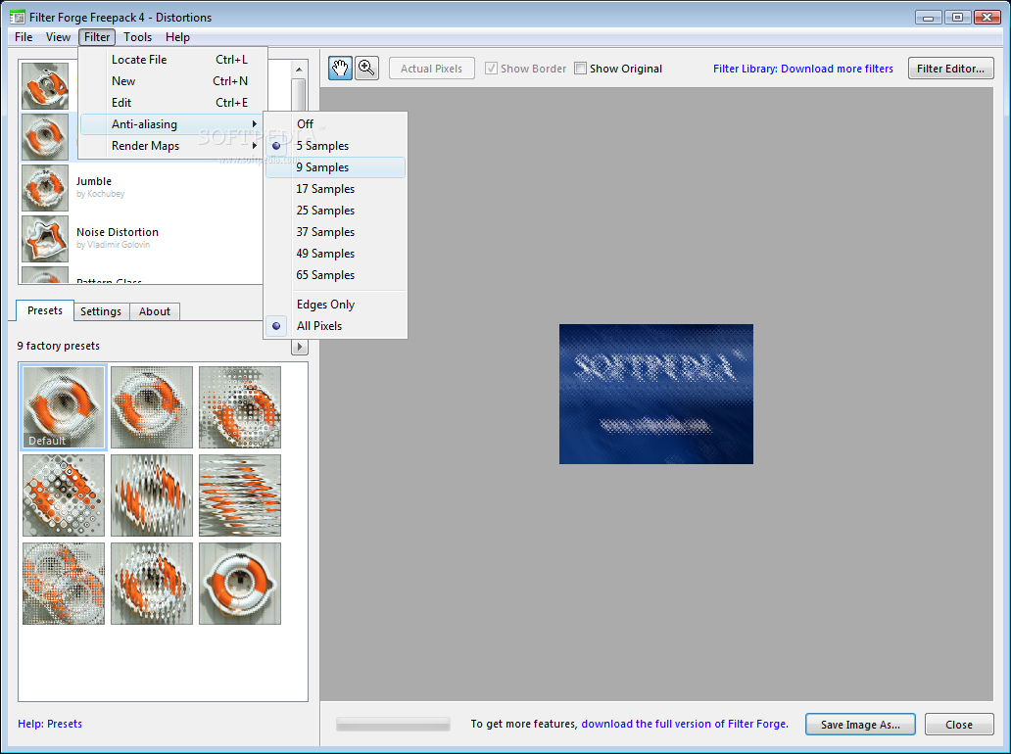This screenshot has width=1011, height=754.
Task: Select 25 Samples anti-aliasing
Action: (x=335, y=211)
